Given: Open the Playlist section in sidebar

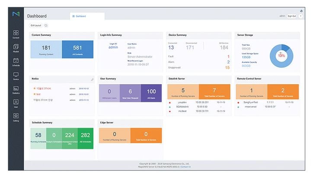Looking at the screenshot, I should (x=16, y=48).
